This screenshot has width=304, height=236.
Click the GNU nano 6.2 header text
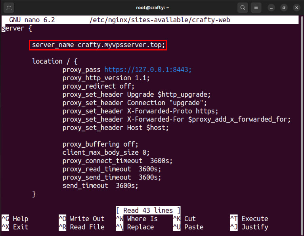[x=32, y=20]
